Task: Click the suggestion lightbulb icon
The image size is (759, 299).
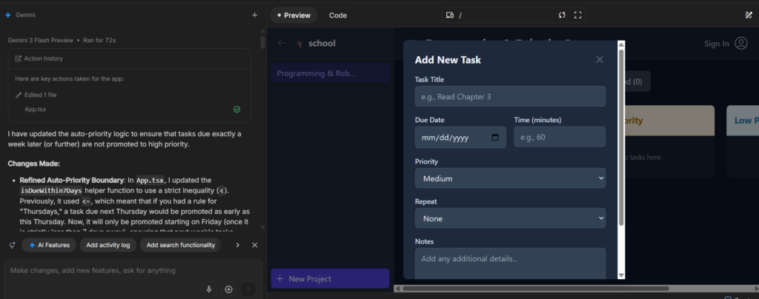Action: (13, 245)
